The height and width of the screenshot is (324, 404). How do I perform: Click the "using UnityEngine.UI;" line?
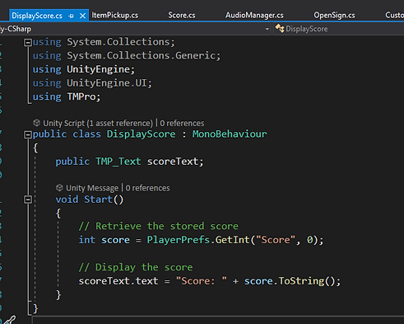(x=92, y=83)
